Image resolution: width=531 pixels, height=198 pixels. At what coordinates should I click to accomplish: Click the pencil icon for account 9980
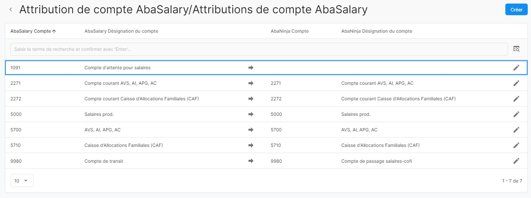(516, 161)
